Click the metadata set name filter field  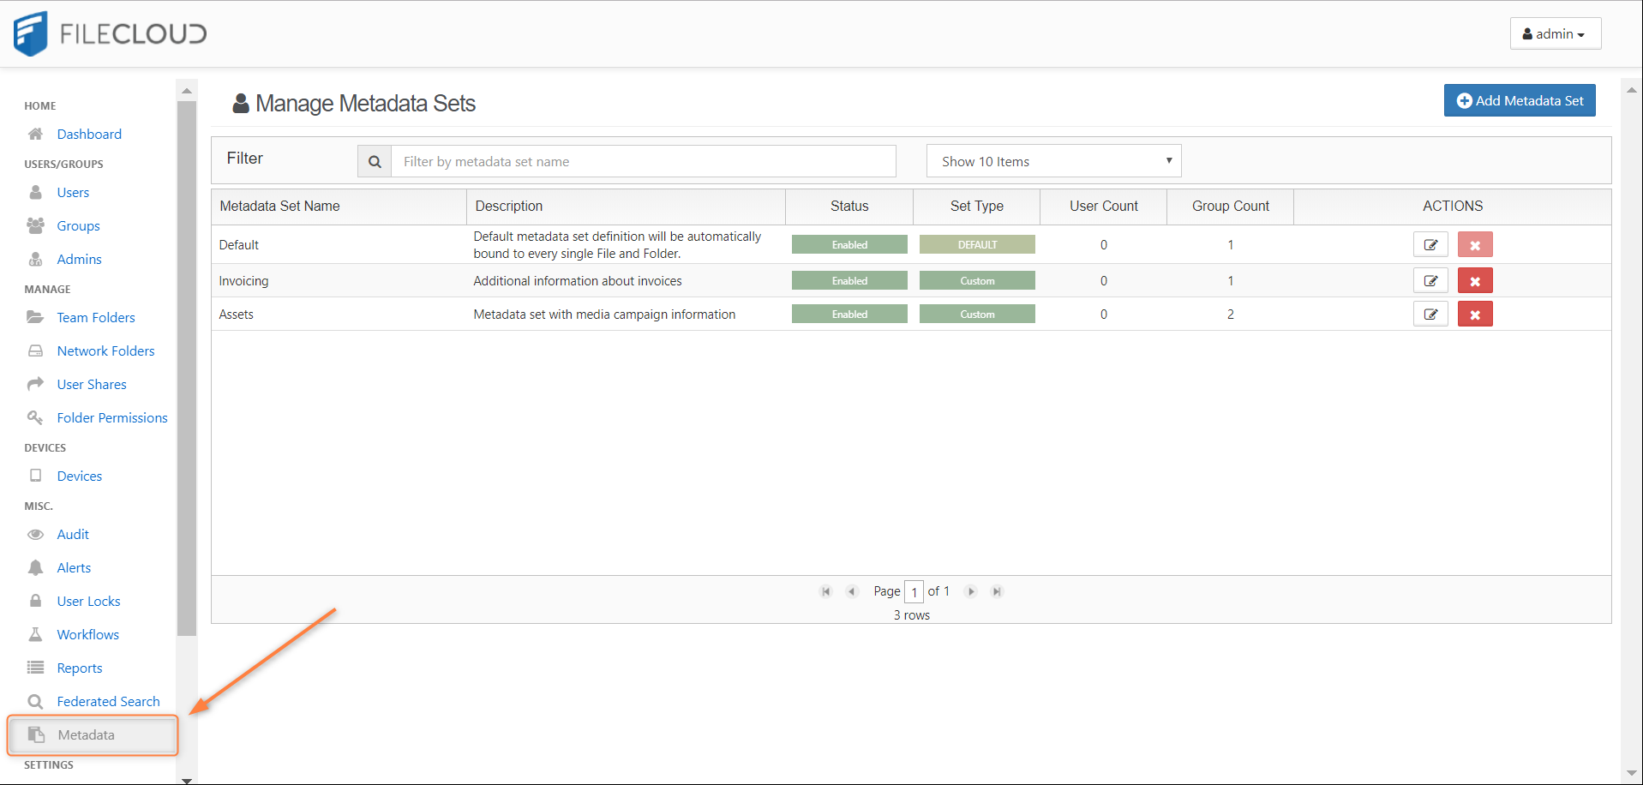(x=643, y=162)
